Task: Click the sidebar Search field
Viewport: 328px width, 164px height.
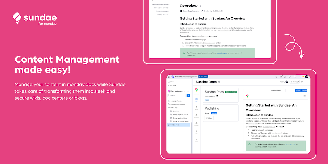Action: point(176,95)
